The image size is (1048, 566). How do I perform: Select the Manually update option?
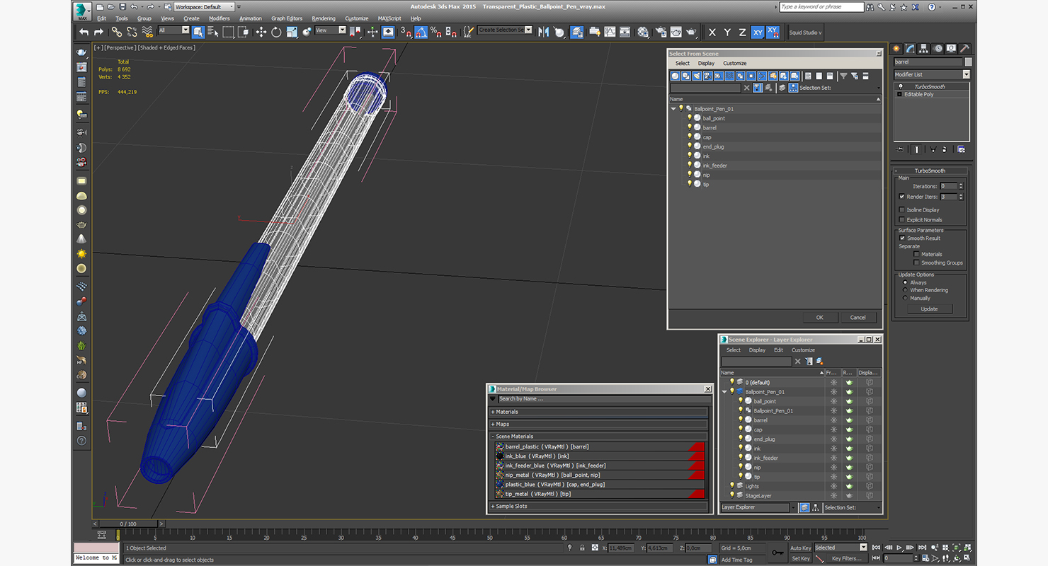click(x=905, y=298)
